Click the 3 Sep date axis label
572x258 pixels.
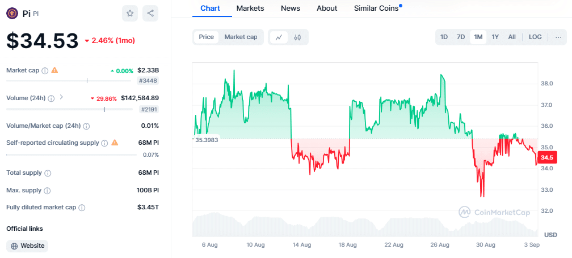tap(531, 245)
